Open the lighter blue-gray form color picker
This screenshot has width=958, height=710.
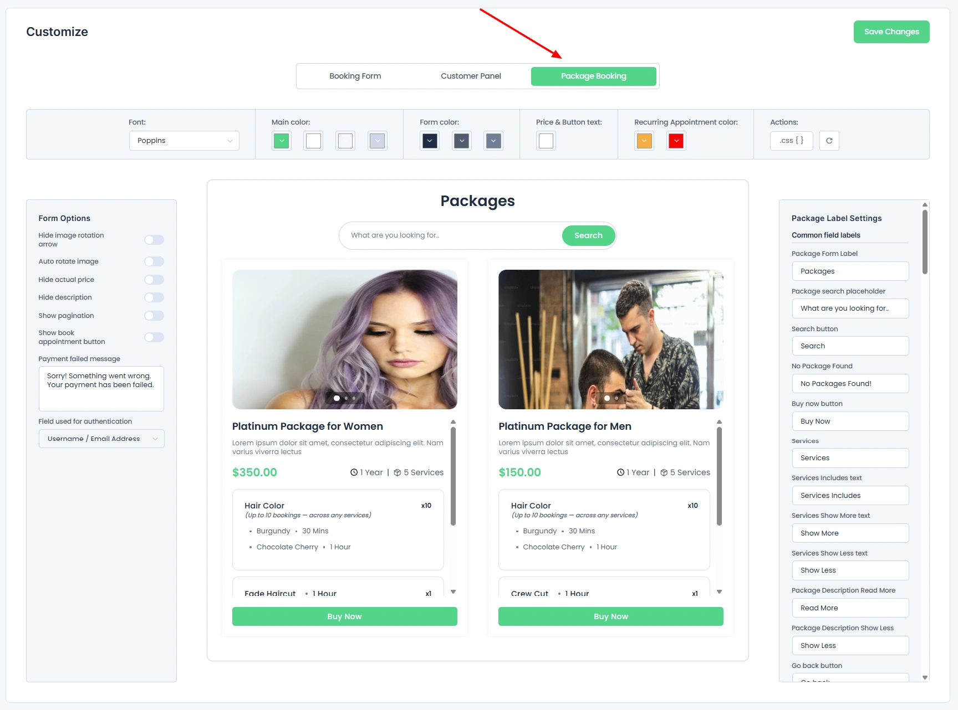coord(493,141)
